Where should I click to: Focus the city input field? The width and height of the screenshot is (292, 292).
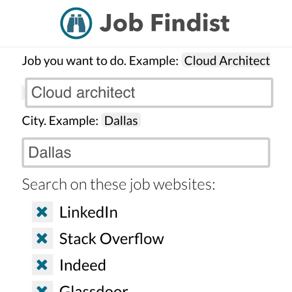(x=146, y=152)
